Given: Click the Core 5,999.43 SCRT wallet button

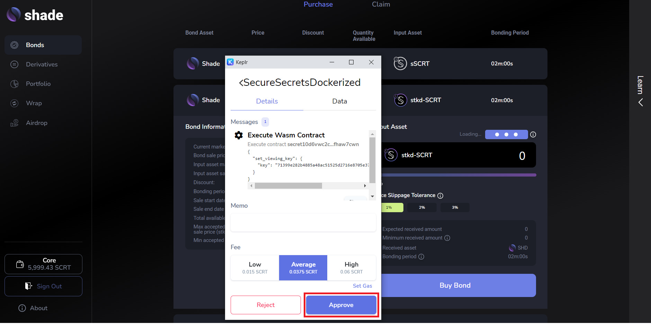Looking at the screenshot, I should [x=43, y=264].
